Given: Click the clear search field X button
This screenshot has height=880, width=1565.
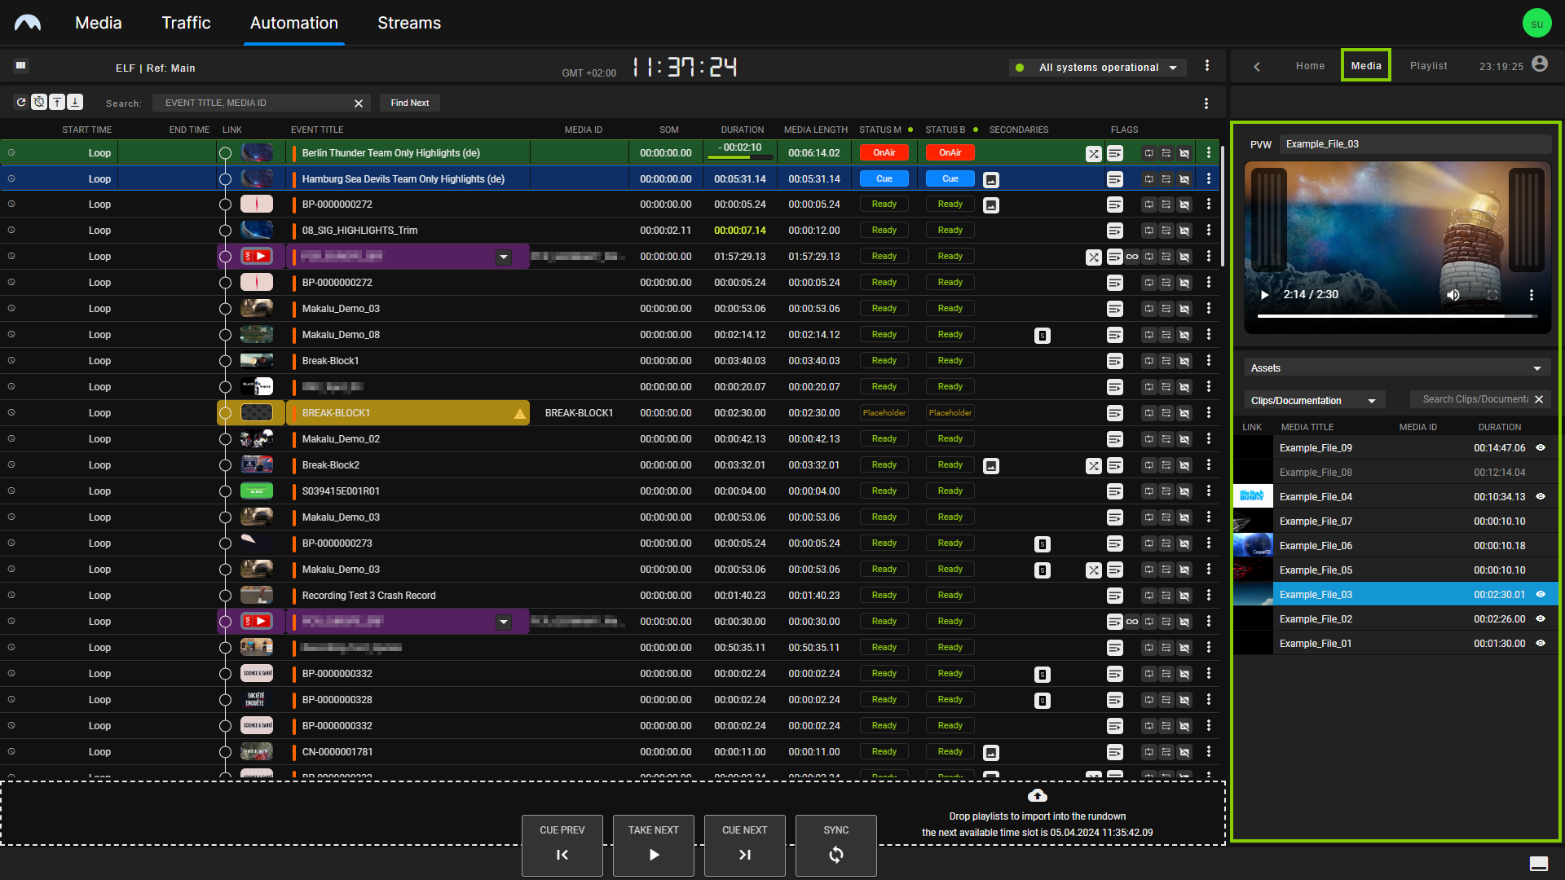Looking at the screenshot, I should click(359, 102).
